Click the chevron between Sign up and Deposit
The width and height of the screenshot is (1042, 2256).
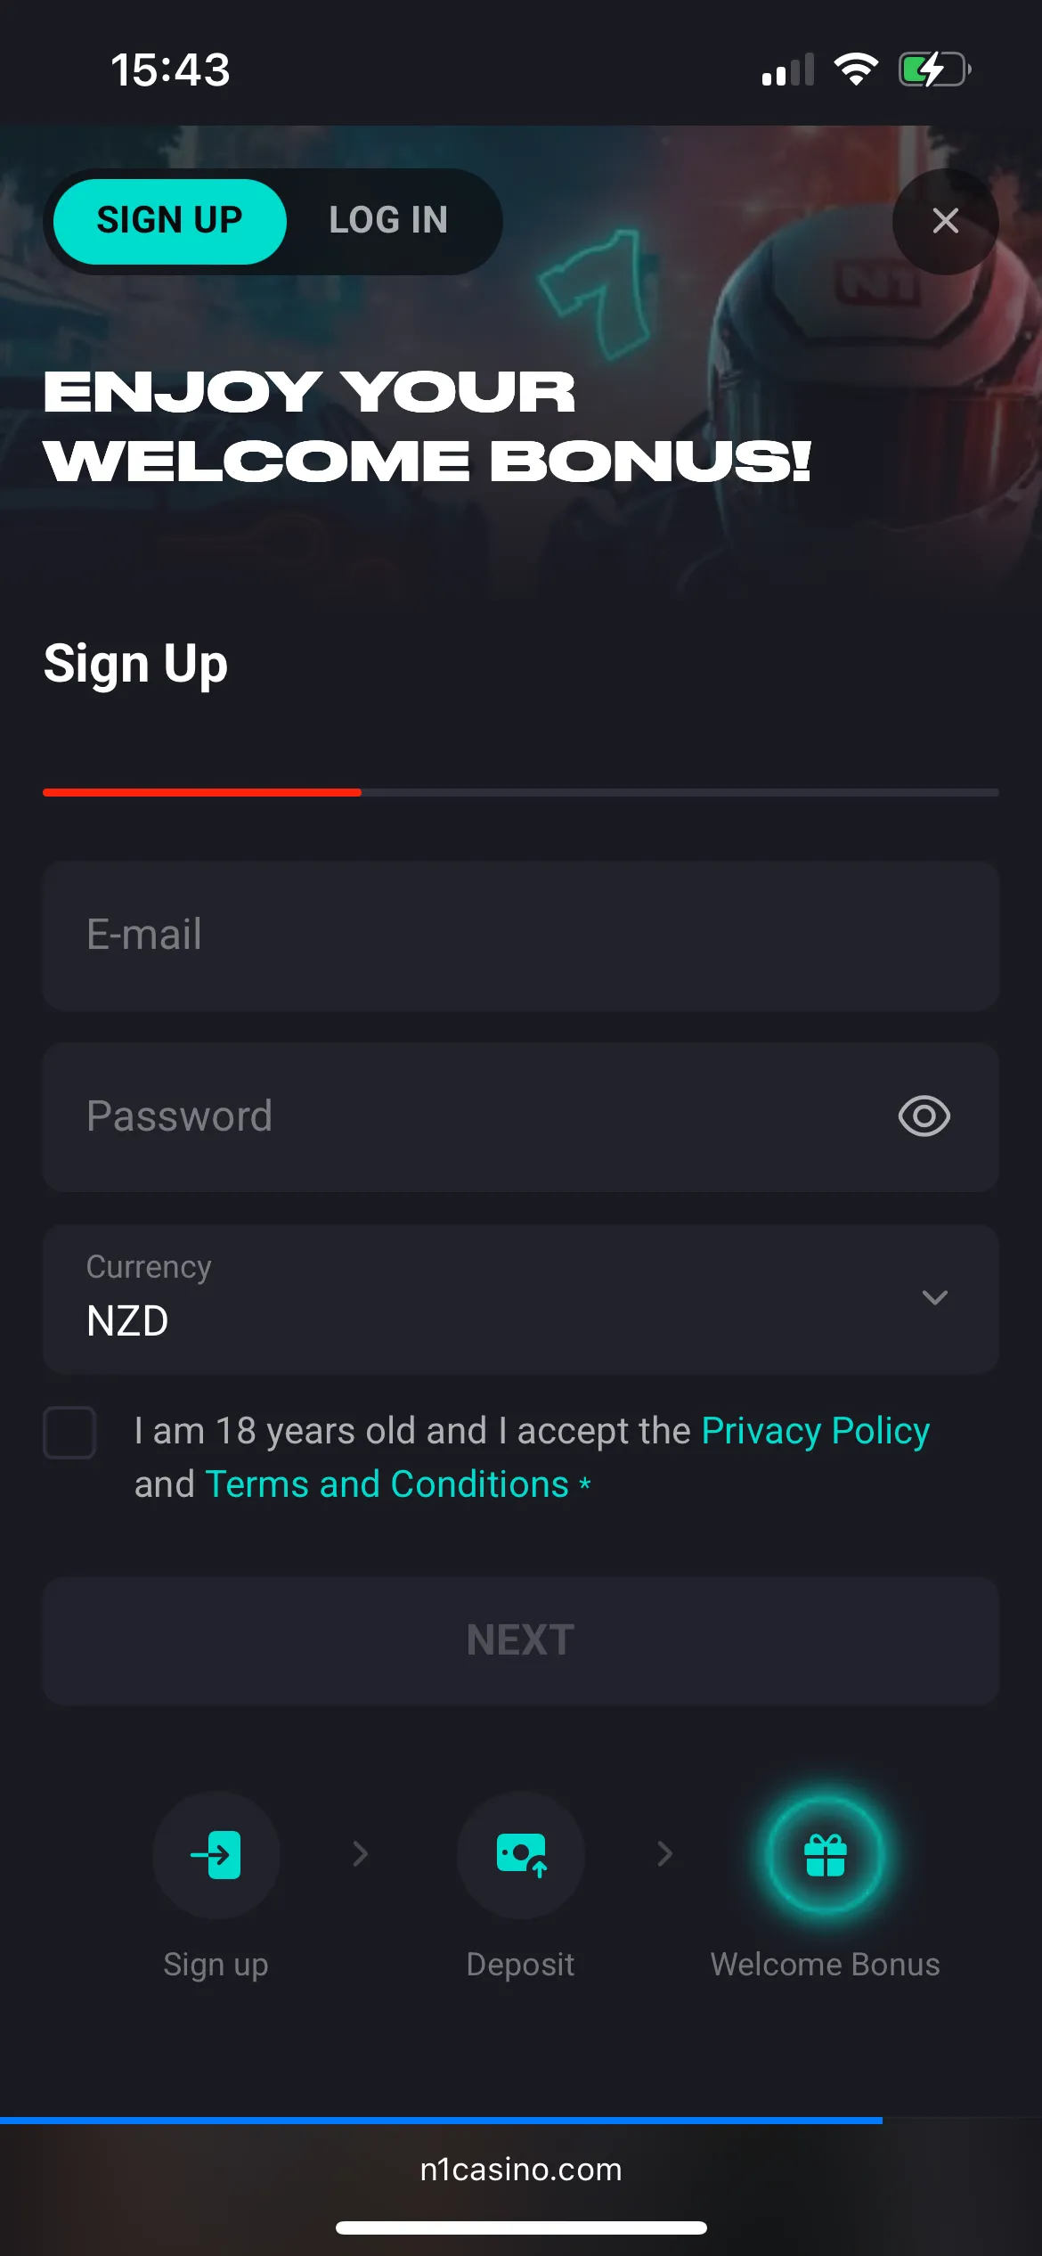tap(361, 1854)
